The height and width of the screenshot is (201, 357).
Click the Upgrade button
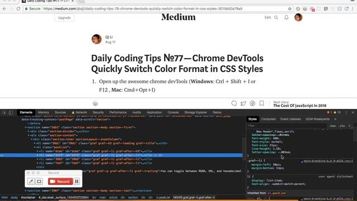pyautogui.click(x=64, y=18)
